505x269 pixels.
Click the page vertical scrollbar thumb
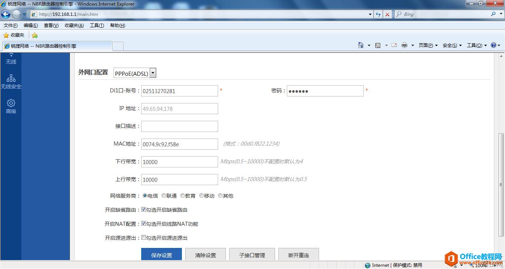[502, 185]
